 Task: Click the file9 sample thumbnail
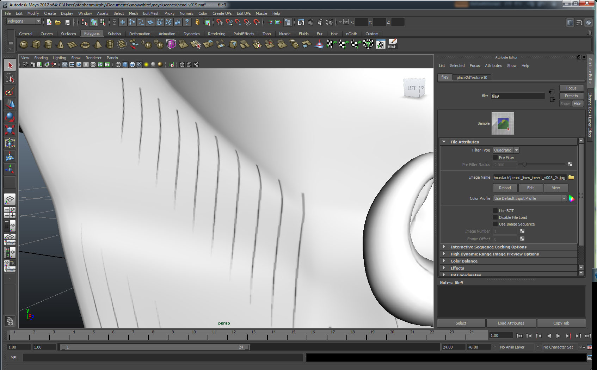[x=503, y=123]
